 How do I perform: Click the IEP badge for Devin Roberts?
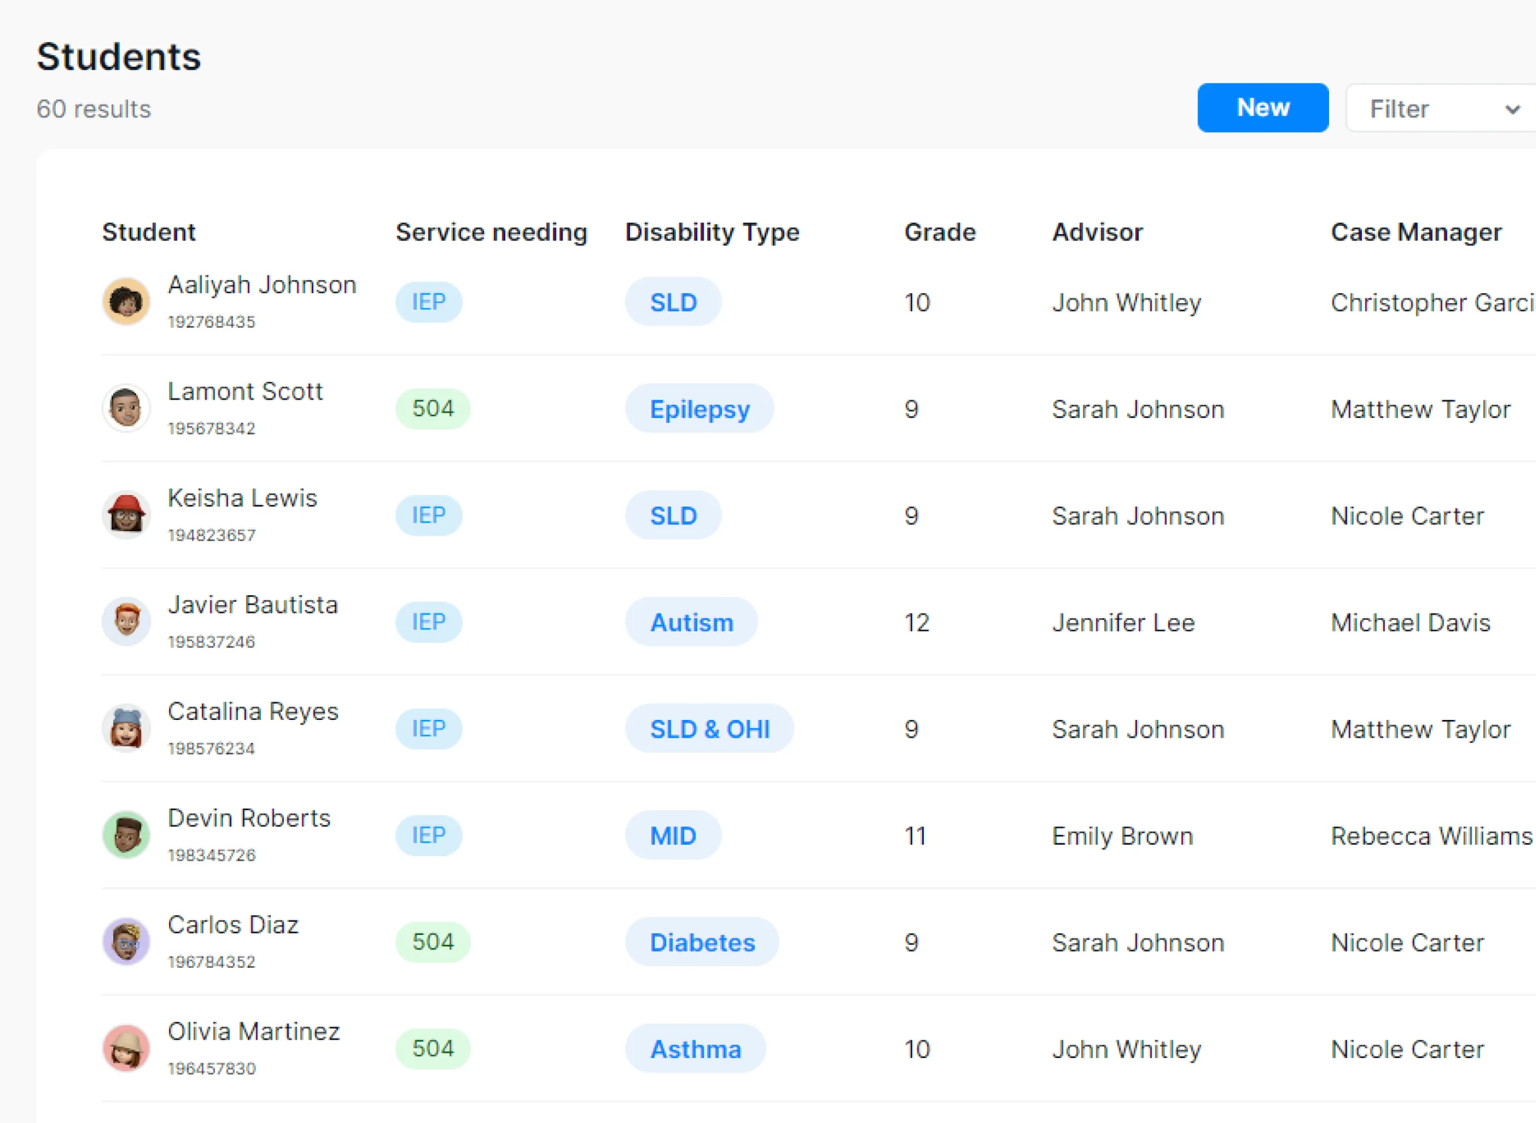429,835
